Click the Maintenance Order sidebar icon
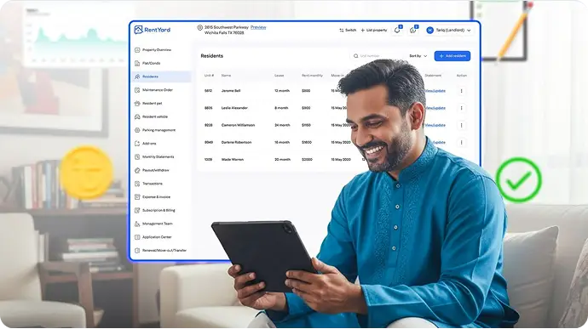 coord(137,90)
